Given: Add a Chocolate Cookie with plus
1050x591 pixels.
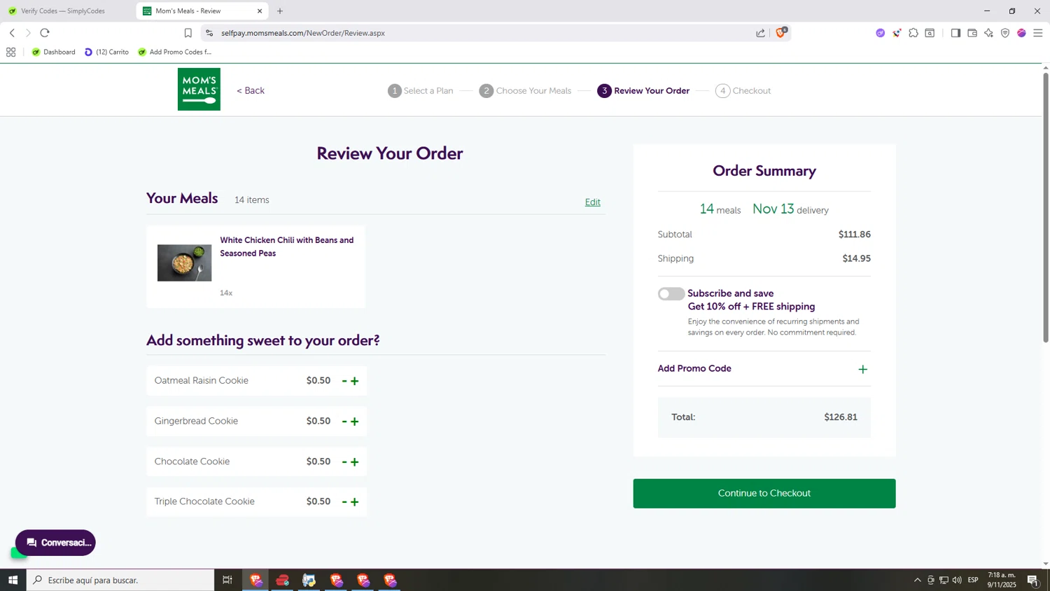Looking at the screenshot, I should (355, 462).
